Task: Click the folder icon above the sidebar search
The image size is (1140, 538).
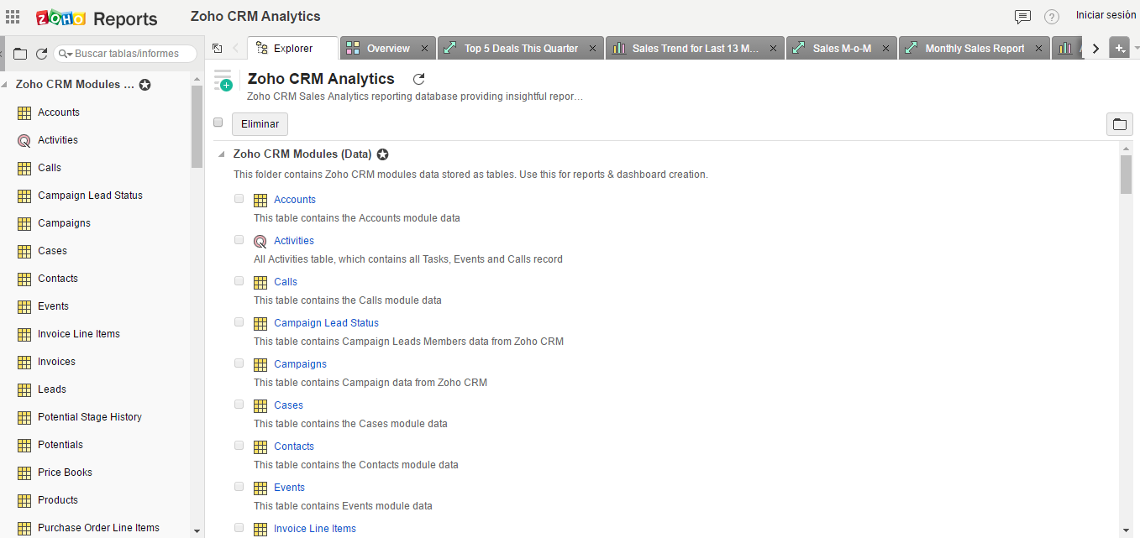Action: click(x=20, y=53)
